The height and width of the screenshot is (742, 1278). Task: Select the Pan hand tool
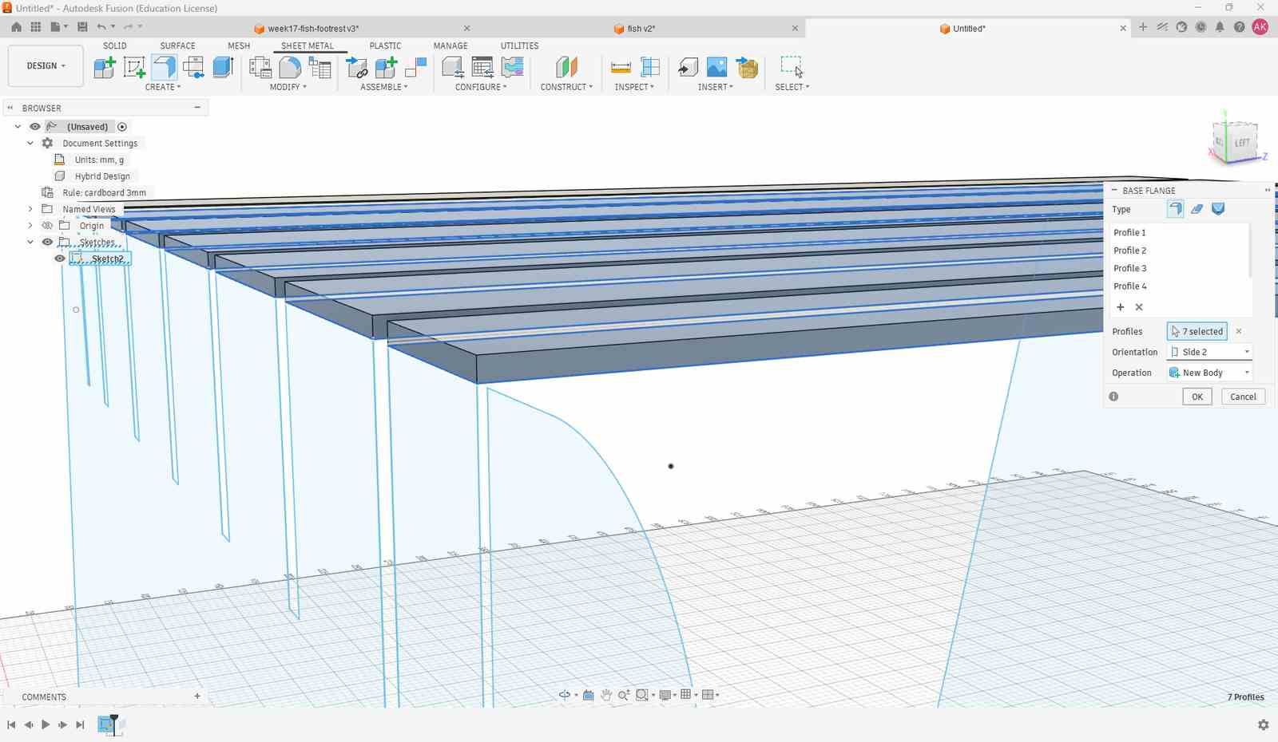[606, 695]
